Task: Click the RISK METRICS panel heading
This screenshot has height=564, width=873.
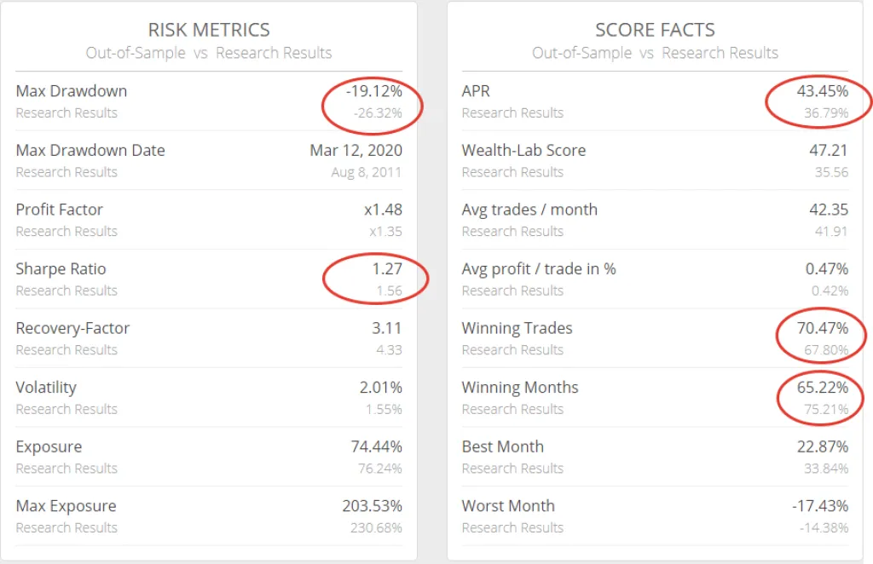Action: 209,30
